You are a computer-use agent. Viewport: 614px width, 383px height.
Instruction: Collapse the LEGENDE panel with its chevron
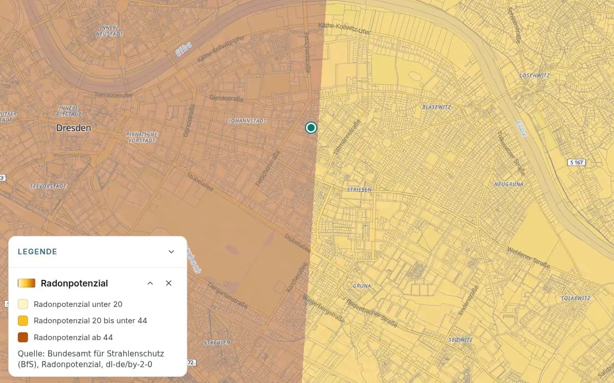(171, 252)
